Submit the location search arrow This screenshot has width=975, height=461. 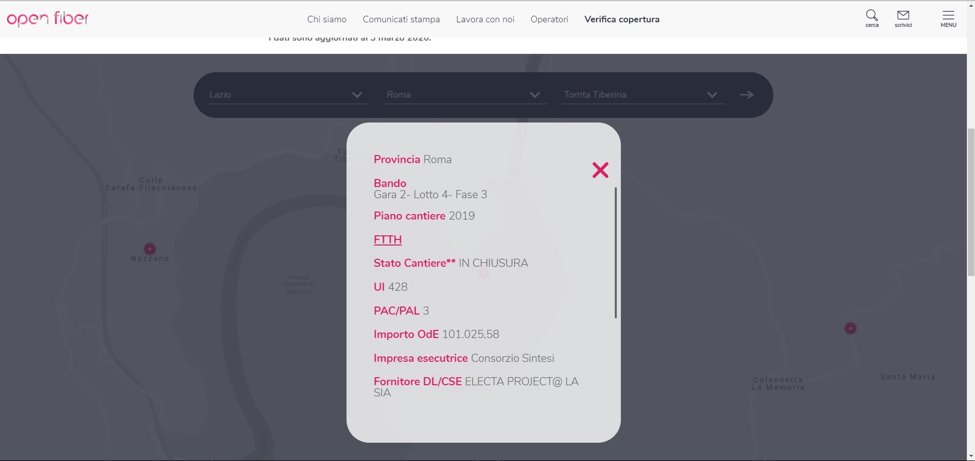tap(746, 95)
